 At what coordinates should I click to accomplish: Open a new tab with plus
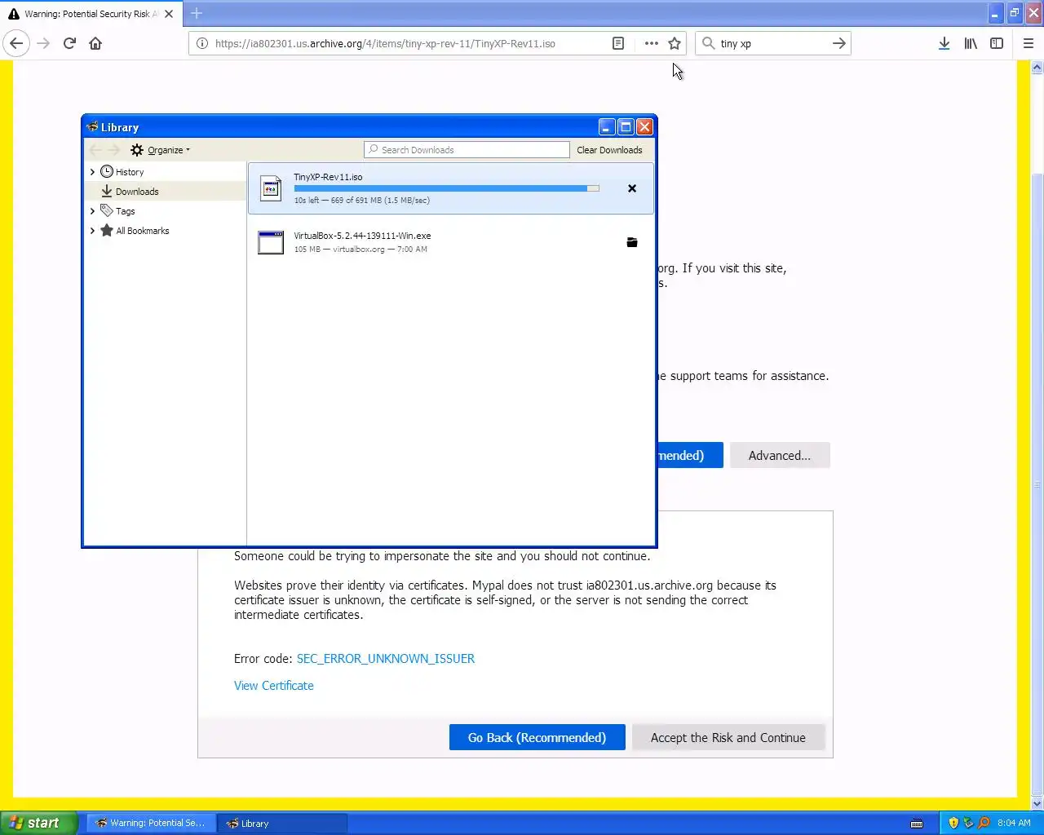pyautogui.click(x=197, y=13)
